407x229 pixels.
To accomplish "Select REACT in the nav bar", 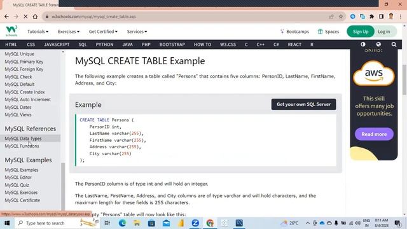I will click(294, 45).
